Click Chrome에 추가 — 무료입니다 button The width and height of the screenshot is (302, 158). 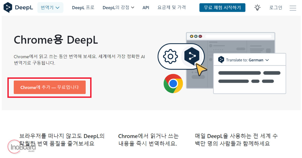[x=50, y=87]
